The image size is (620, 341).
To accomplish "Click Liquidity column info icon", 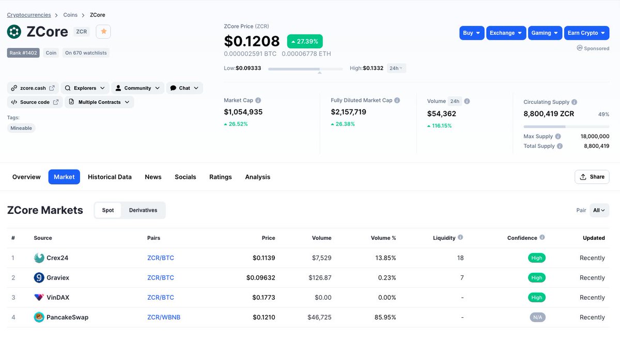I will (460, 238).
